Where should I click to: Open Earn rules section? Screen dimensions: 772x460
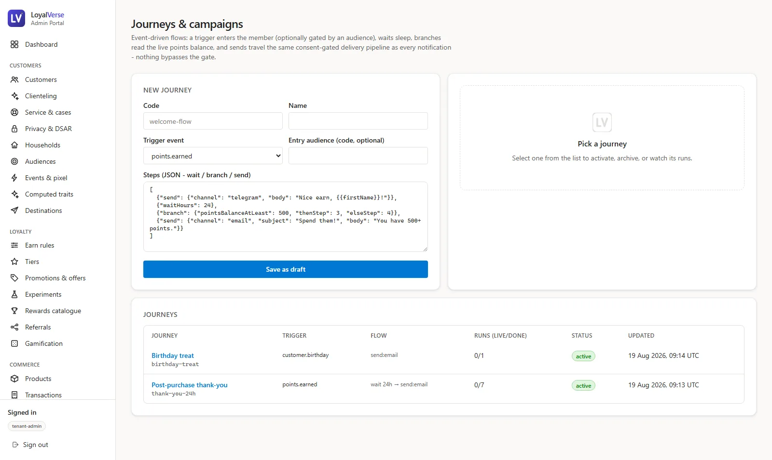coord(58,245)
